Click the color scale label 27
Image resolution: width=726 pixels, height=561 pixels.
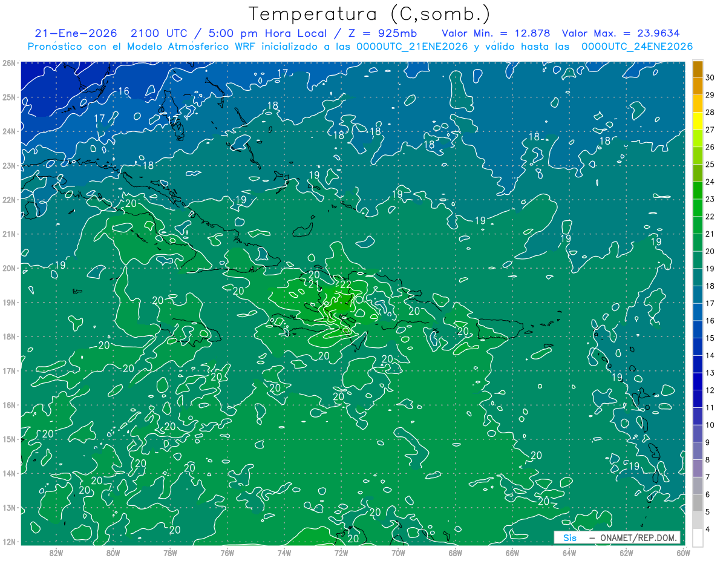711,130
